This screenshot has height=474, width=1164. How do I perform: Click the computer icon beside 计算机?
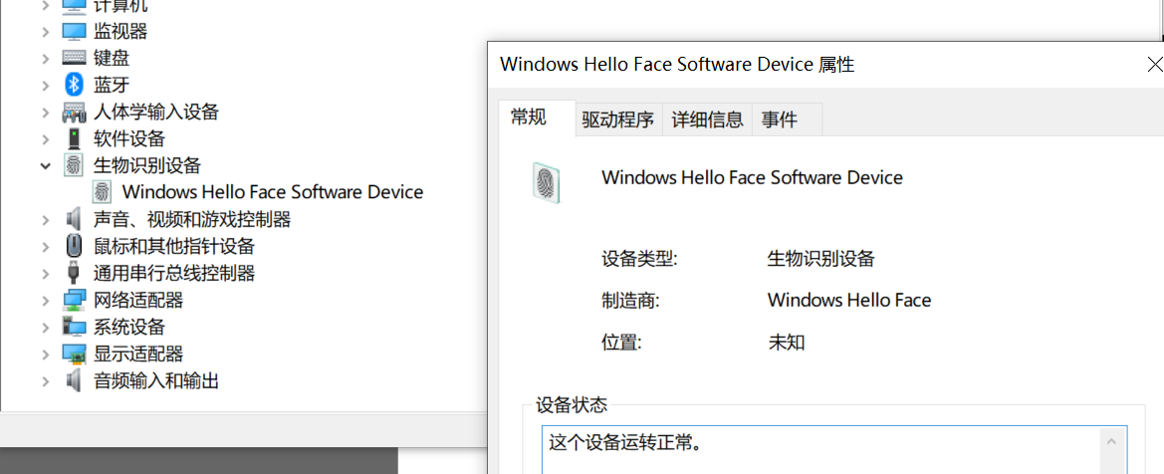pyautogui.click(x=74, y=6)
